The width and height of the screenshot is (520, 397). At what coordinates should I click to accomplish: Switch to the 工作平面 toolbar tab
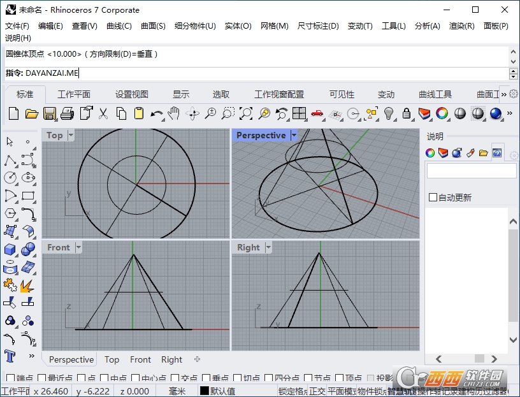[x=74, y=94]
